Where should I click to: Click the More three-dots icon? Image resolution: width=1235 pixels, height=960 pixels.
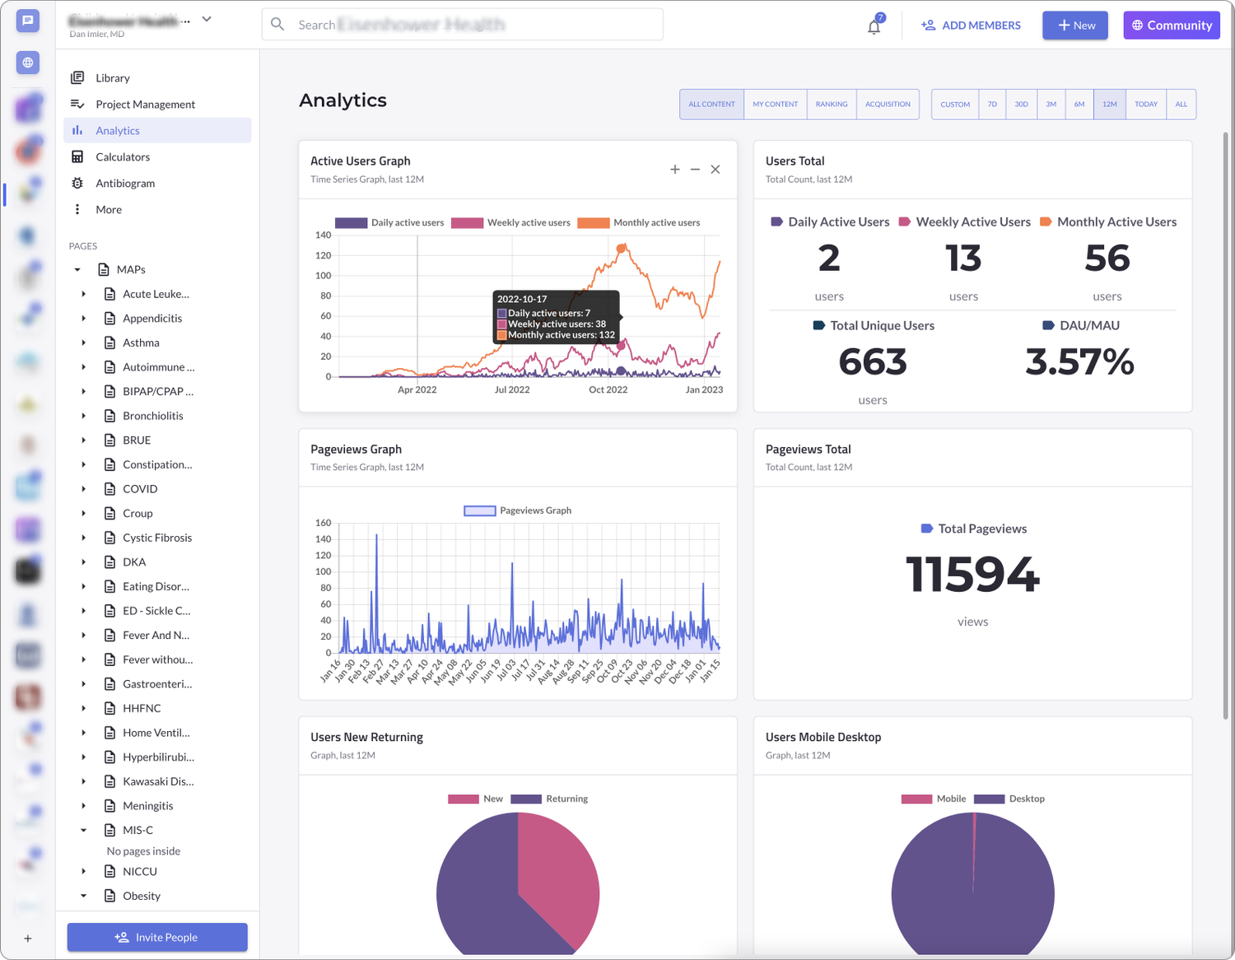tap(77, 209)
